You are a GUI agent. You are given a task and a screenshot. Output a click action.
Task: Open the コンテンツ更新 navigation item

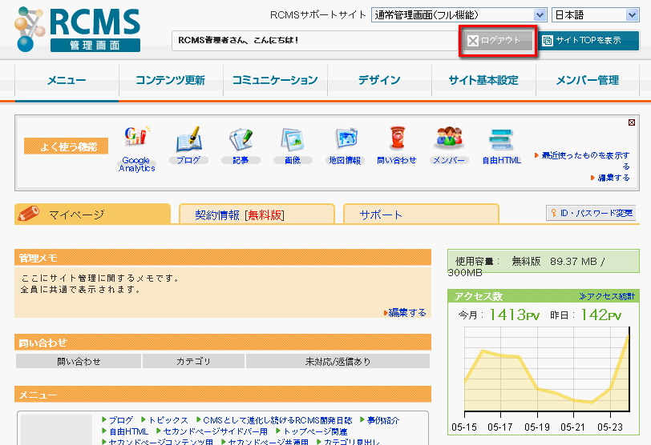click(171, 80)
